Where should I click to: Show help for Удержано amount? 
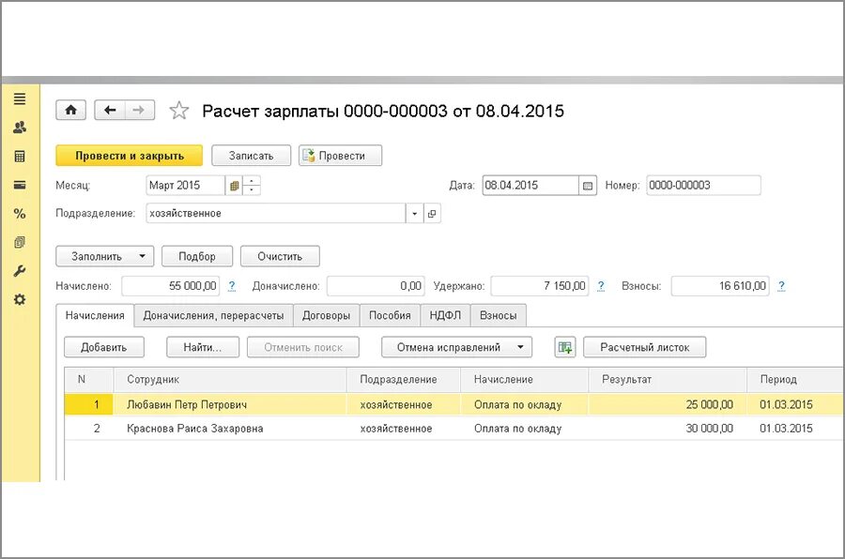[601, 286]
